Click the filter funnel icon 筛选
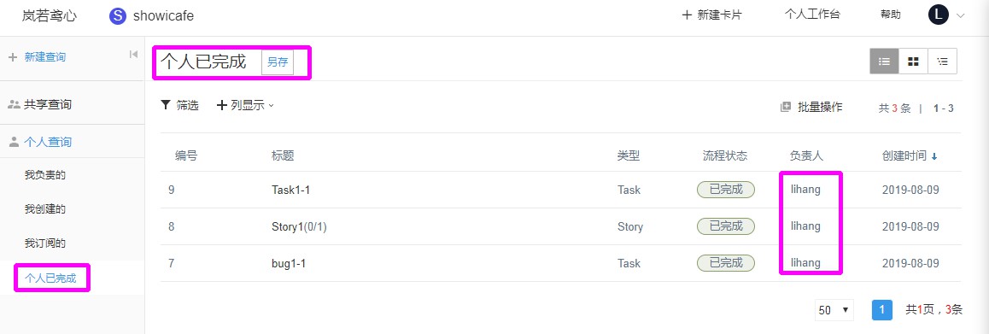Image resolution: width=989 pixels, height=334 pixels. (x=166, y=105)
